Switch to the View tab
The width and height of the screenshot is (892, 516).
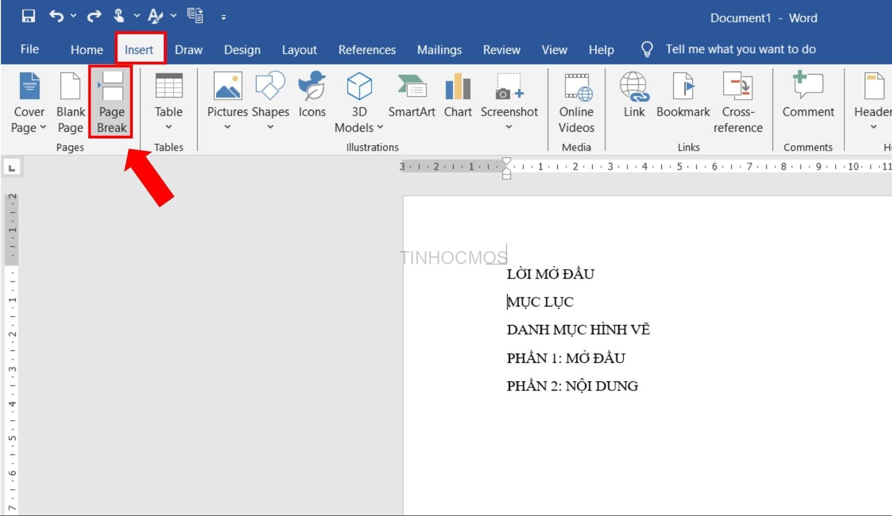554,50
